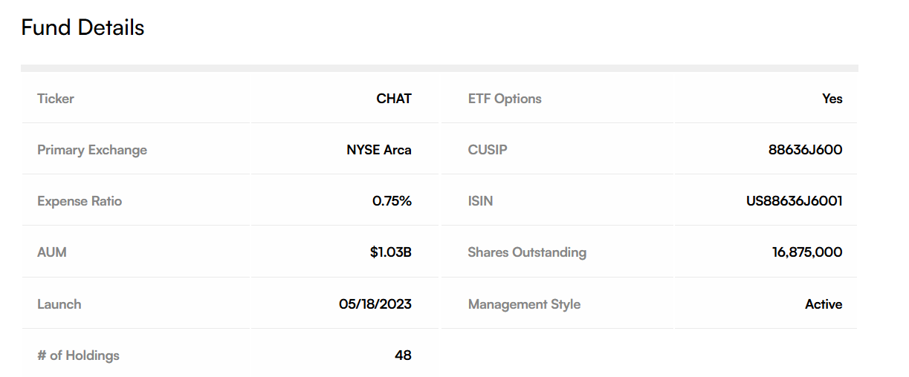Screen dimensions: 909x377
Task: Select the Ticker label
Action: (x=56, y=99)
